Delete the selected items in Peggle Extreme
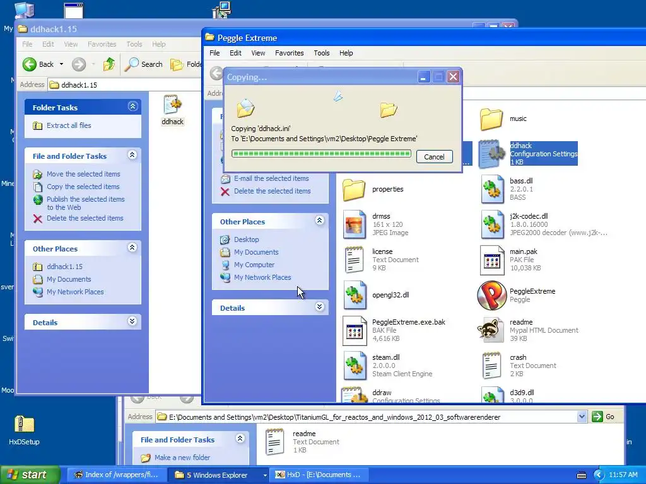Image resolution: width=646 pixels, height=484 pixels. 273,192
